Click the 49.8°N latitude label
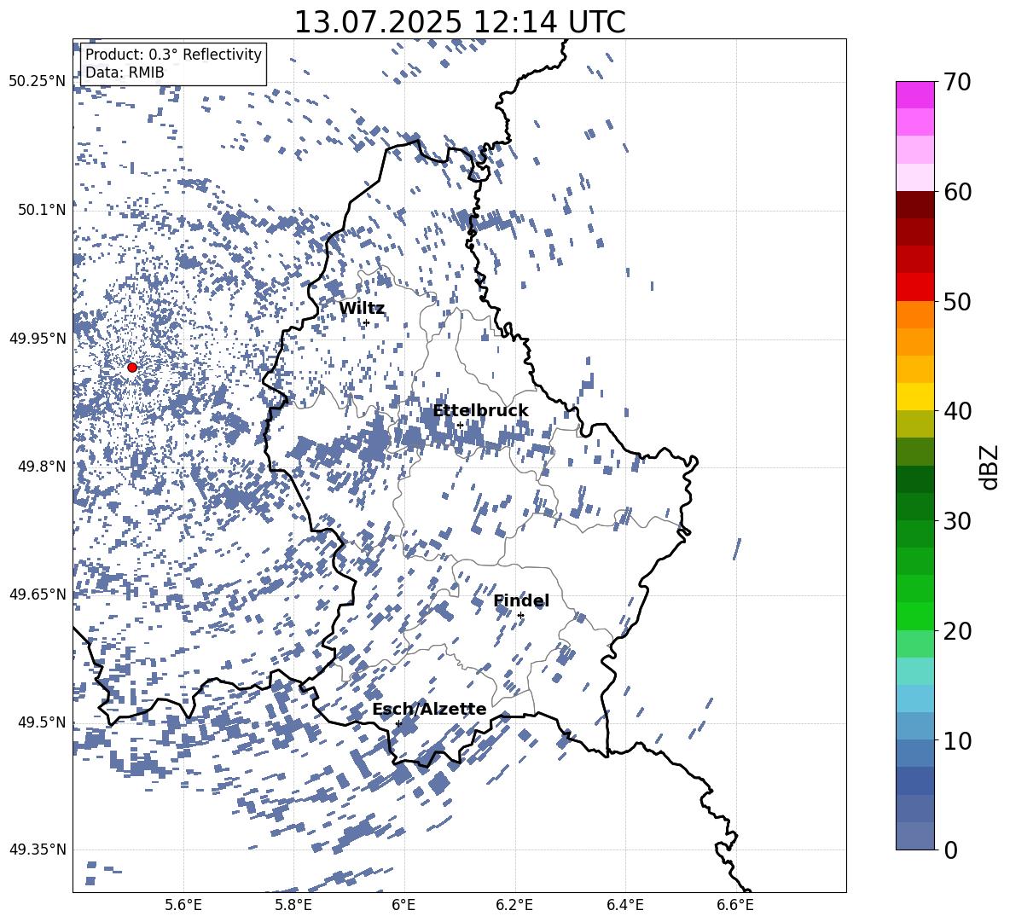 pos(42,467)
